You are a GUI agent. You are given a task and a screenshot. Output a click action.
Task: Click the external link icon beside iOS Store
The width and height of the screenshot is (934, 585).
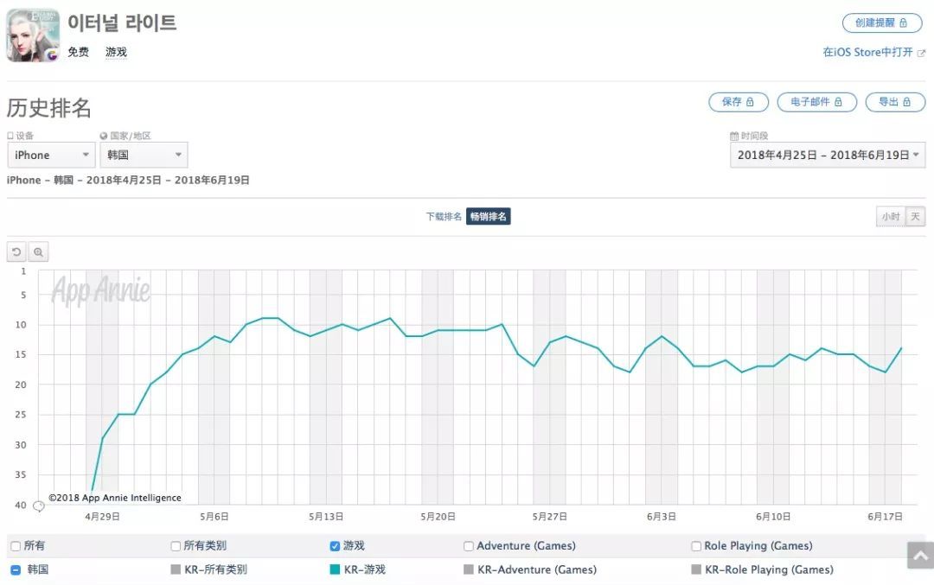pyautogui.click(x=921, y=53)
